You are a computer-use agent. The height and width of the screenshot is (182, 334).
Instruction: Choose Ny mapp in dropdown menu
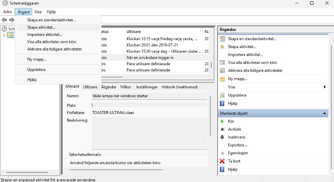click(x=58, y=59)
